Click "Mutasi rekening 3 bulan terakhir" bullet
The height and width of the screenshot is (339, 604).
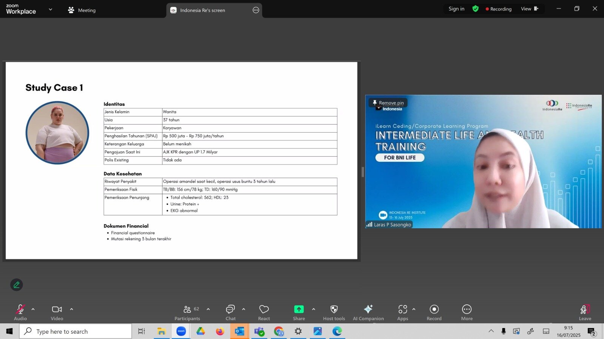[141, 239]
